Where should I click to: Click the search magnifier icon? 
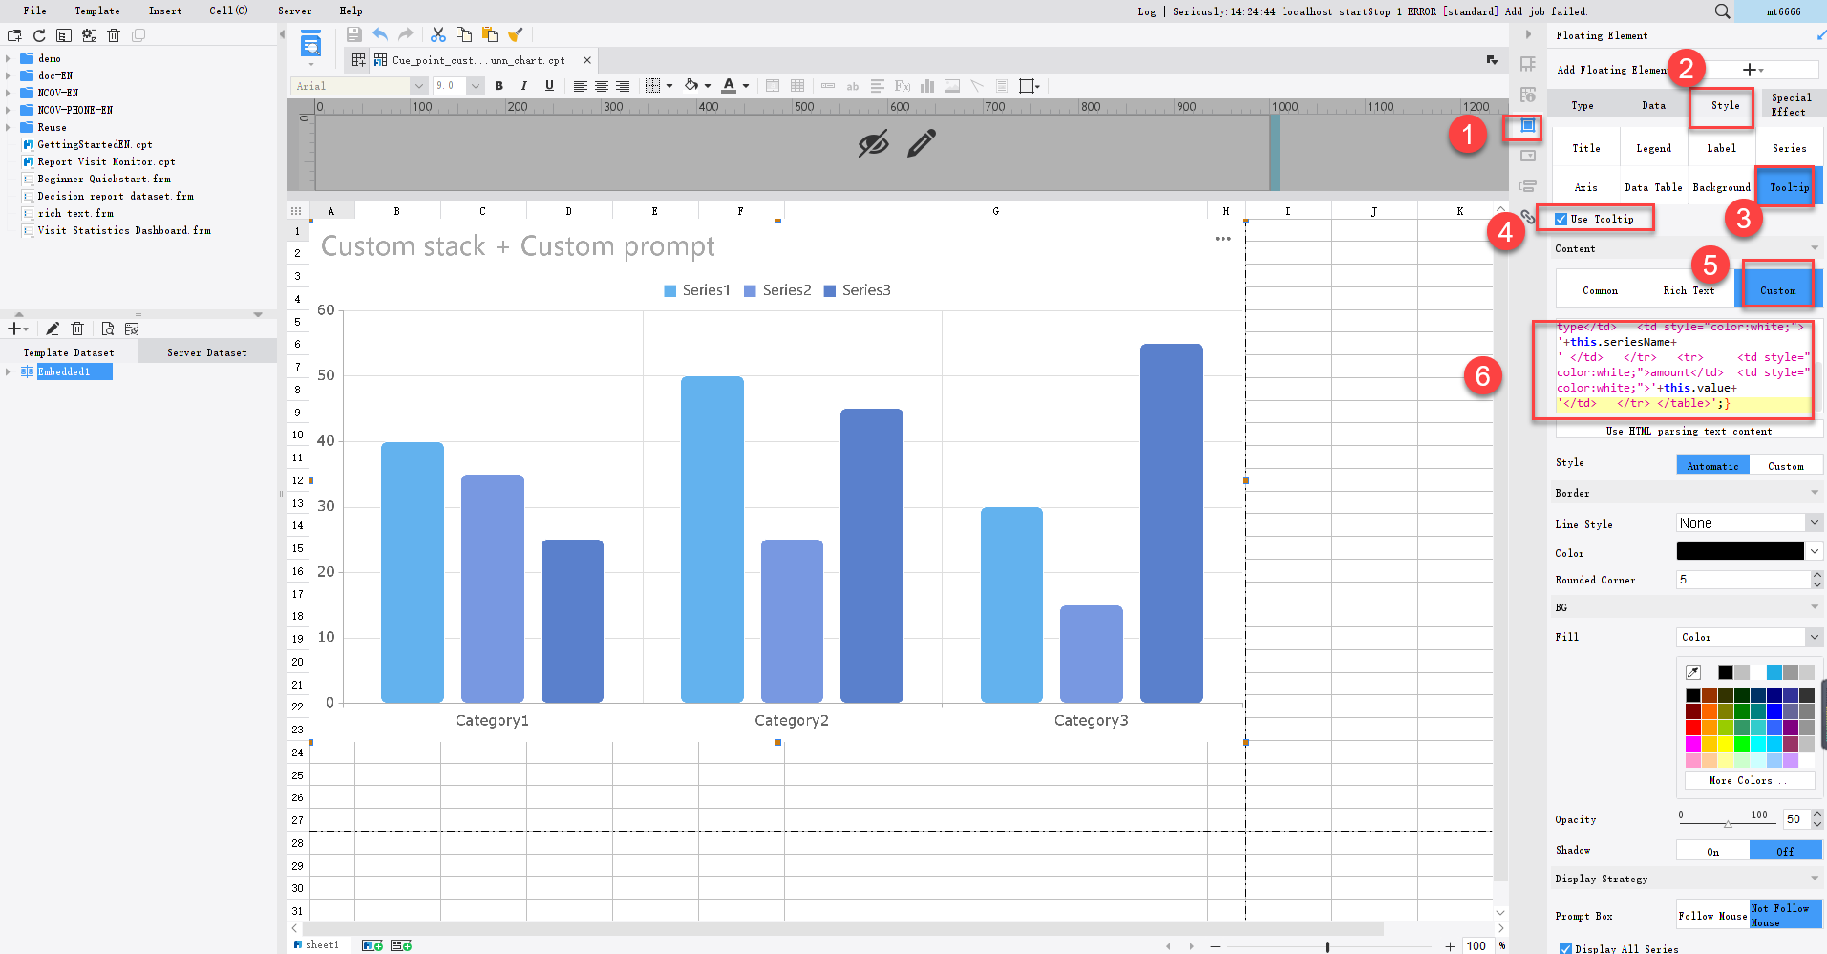(x=1722, y=11)
